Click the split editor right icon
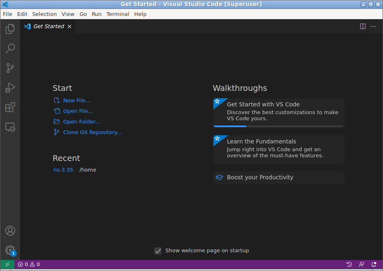 pyautogui.click(x=363, y=26)
